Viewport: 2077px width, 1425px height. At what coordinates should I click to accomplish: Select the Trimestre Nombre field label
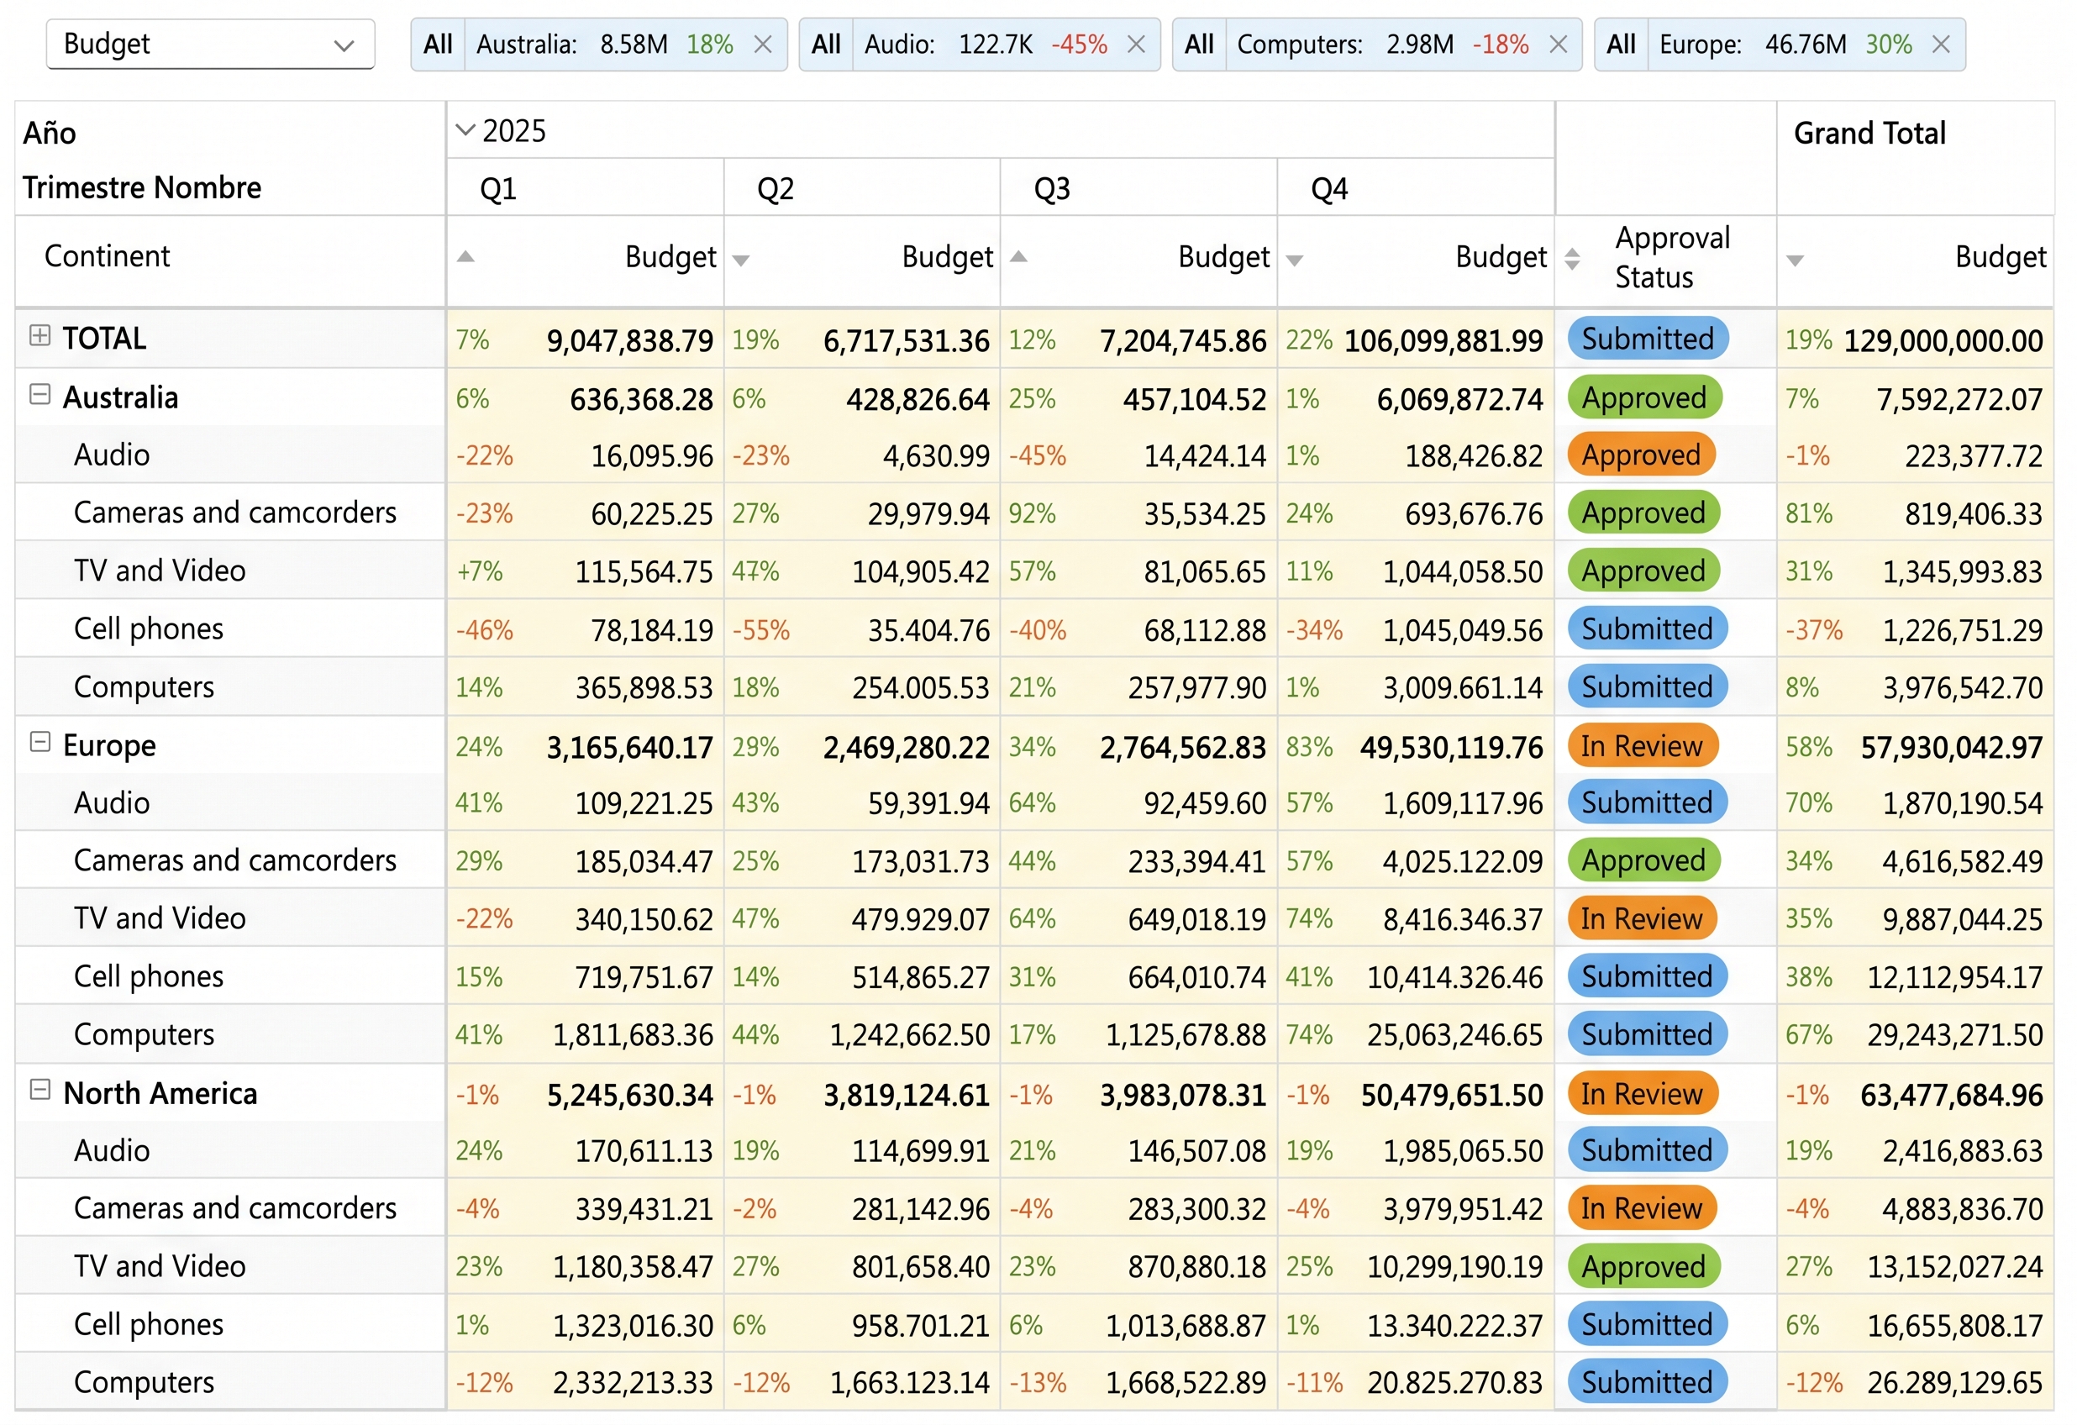click(x=141, y=187)
